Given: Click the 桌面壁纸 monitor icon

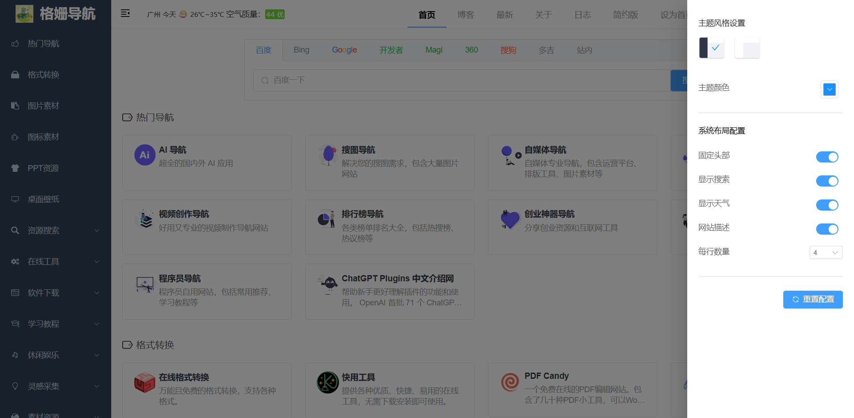Looking at the screenshot, I should coord(15,199).
